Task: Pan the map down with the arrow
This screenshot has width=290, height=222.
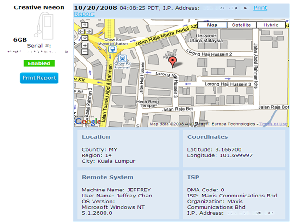Action: coord(85,38)
